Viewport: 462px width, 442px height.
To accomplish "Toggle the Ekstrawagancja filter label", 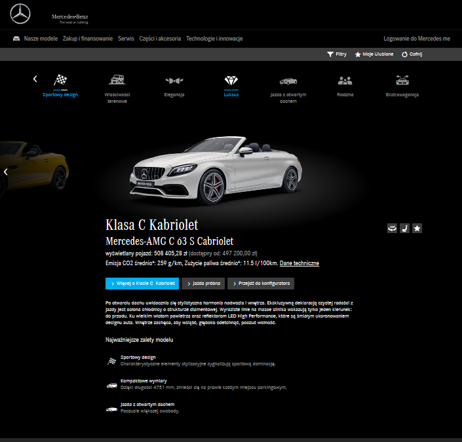I will [x=402, y=94].
